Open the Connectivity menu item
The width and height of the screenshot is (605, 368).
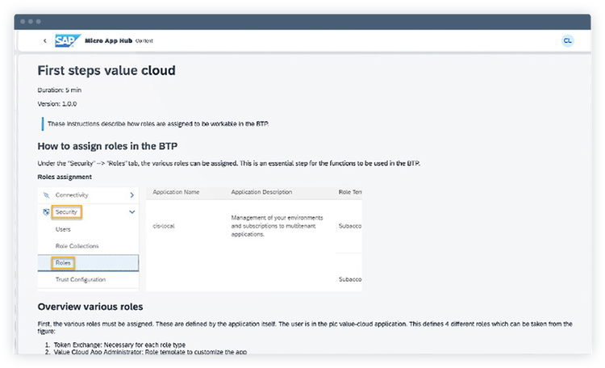tap(72, 195)
